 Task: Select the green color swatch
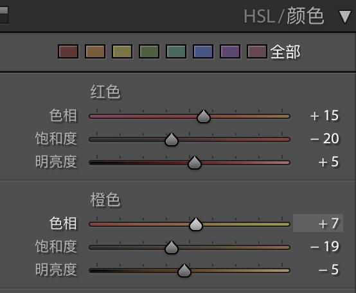tap(149, 51)
